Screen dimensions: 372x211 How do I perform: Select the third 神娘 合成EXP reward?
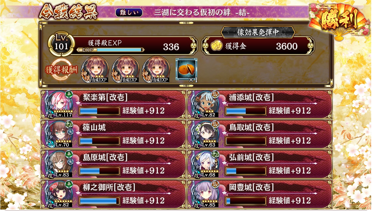click(x=156, y=70)
